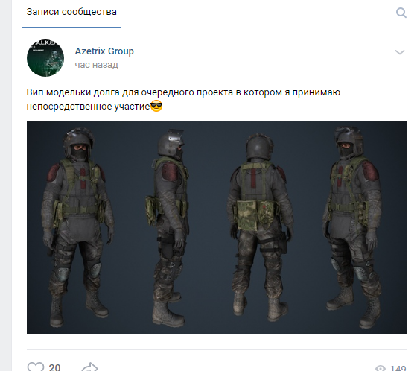Like the post with the heart icon

(36, 367)
